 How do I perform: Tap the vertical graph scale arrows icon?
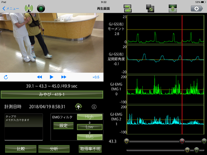point(173,8)
